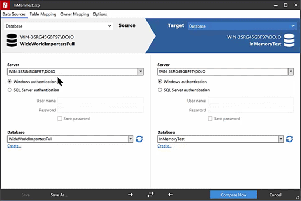Refresh the source database list
The width and height of the screenshot is (301, 201).
click(x=139, y=139)
